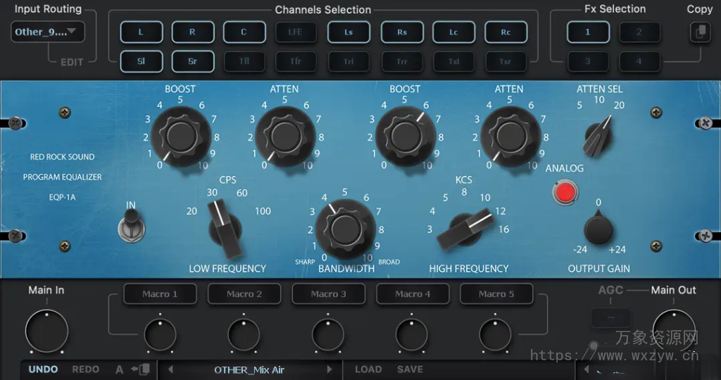
Task: Click the high frequency ATTEN knob
Action: [x=510, y=137]
